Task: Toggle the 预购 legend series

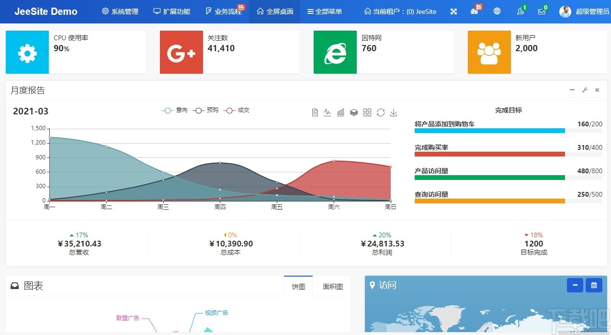Action: (x=205, y=110)
